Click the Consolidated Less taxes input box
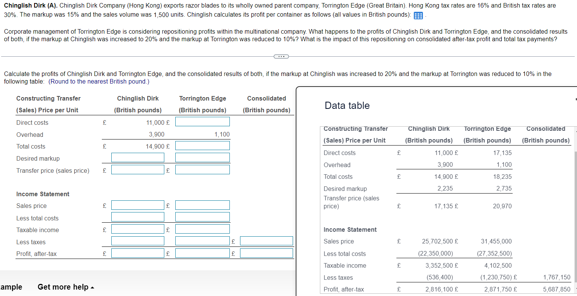Screen dimensions: 577x296 coord(266,241)
